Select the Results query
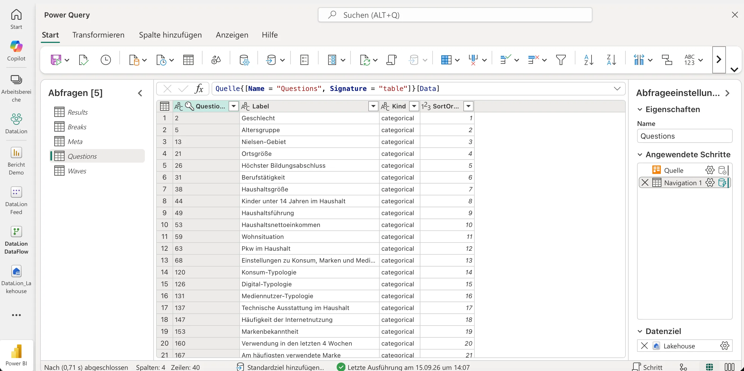This screenshot has width=744, height=371. click(x=97, y=112)
